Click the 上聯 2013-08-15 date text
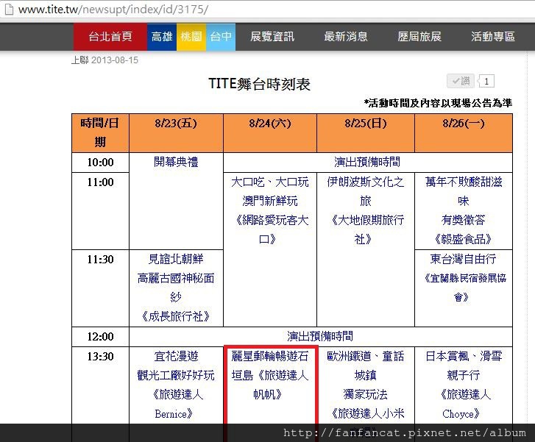The width and height of the screenshot is (535, 442). [x=104, y=60]
